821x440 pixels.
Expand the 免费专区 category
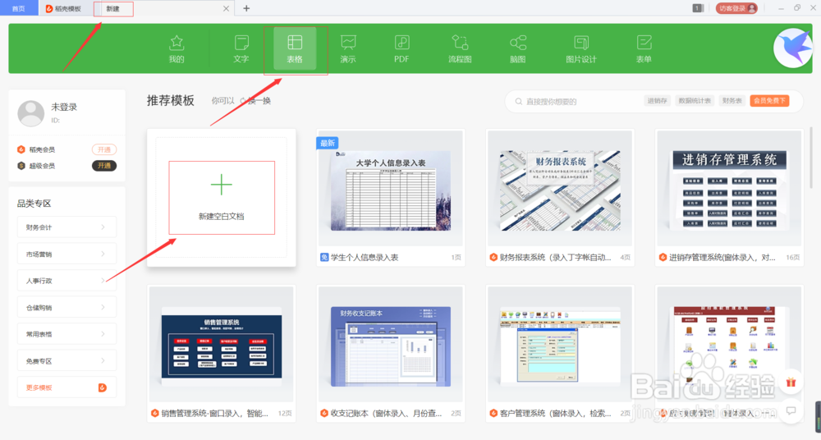[67, 360]
